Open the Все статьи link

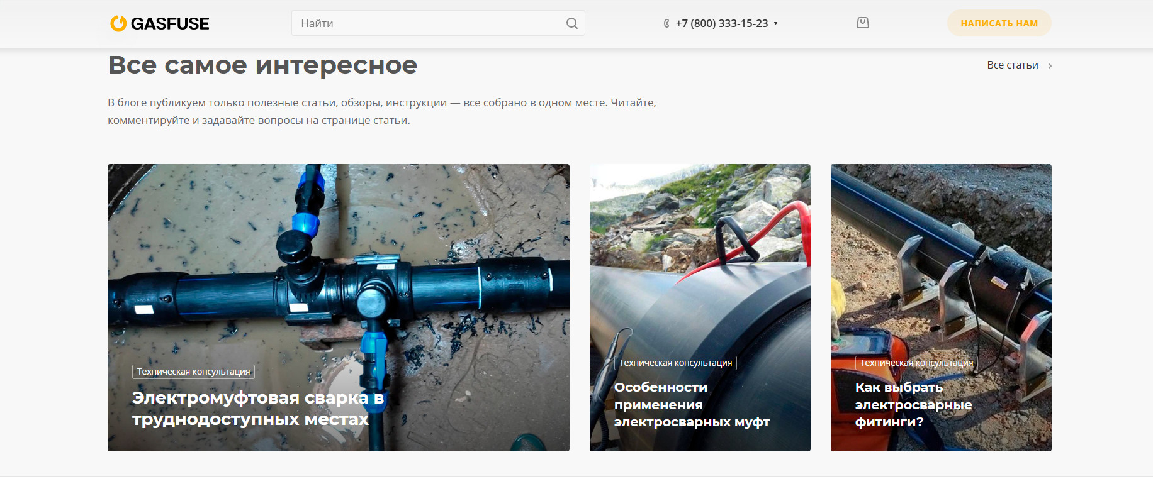pyautogui.click(x=1013, y=65)
